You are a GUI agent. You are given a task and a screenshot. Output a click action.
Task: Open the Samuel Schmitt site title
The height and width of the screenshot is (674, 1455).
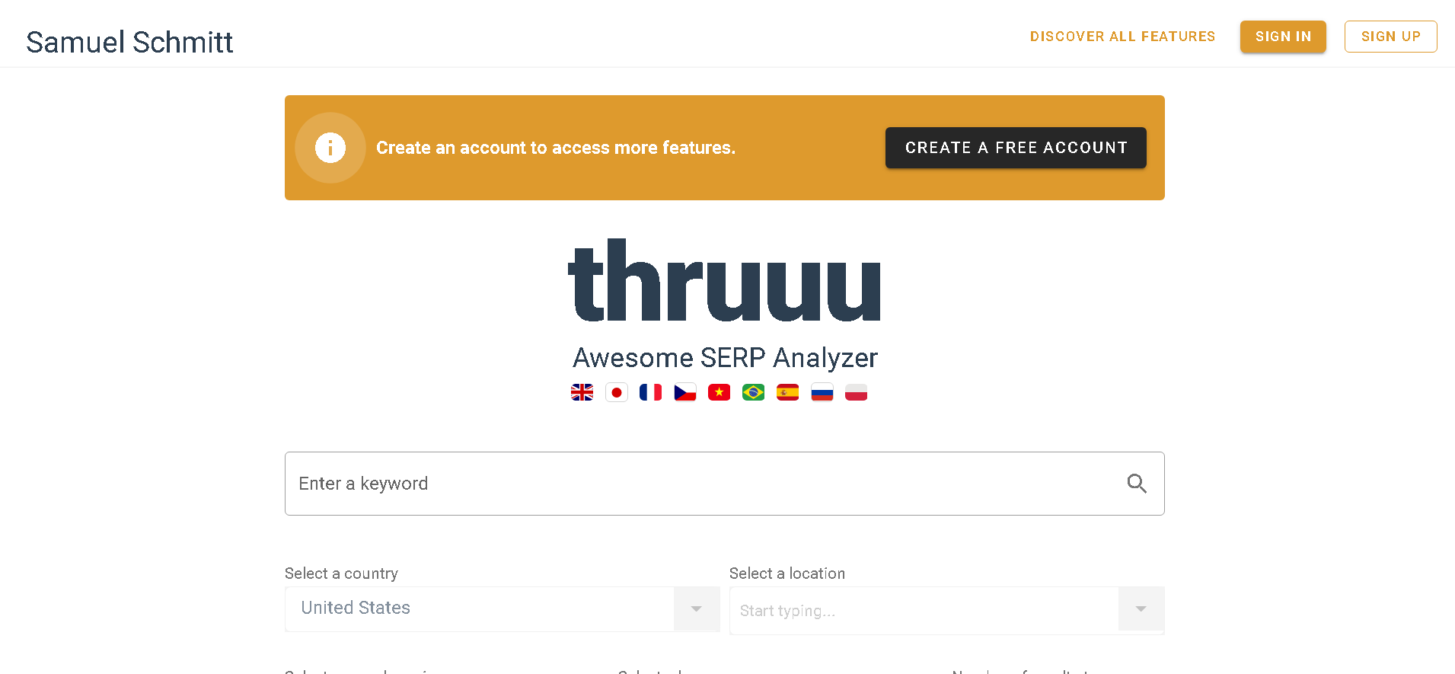(129, 42)
